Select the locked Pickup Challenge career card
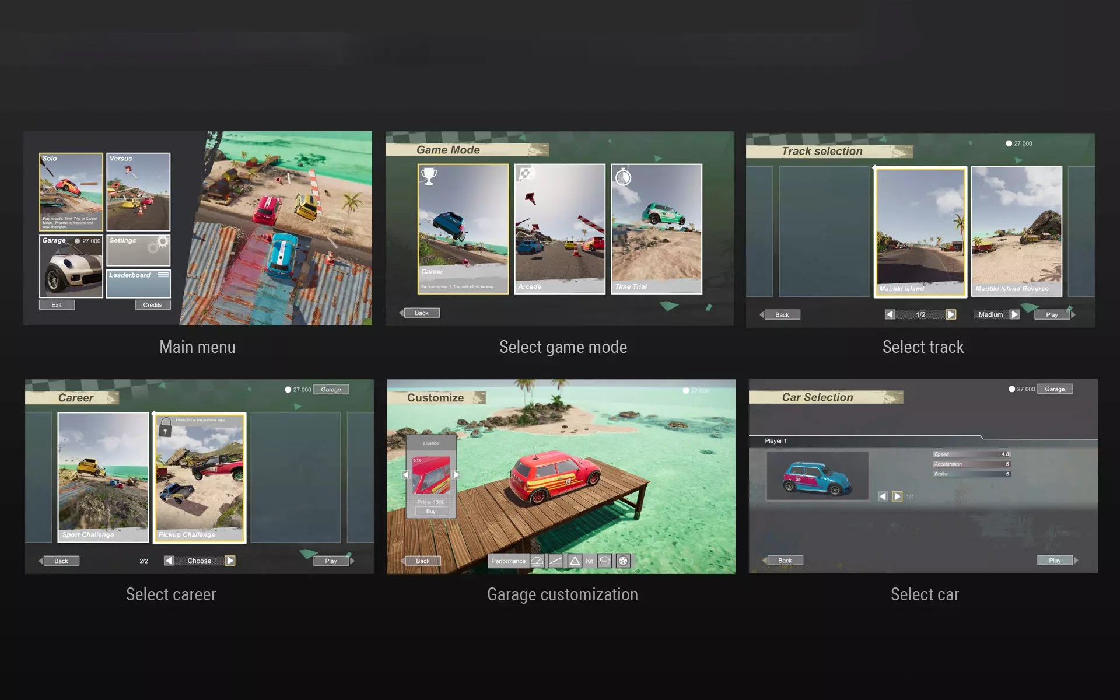This screenshot has height=700, width=1120. click(199, 477)
